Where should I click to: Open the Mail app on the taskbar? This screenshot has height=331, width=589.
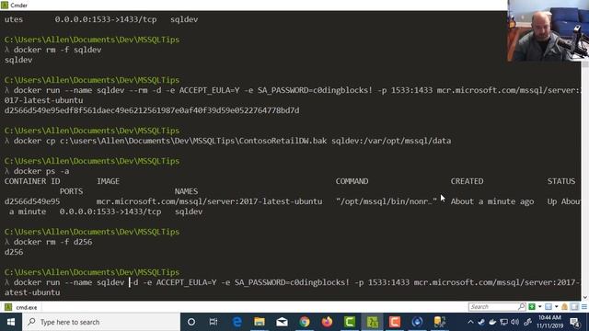coord(282,322)
